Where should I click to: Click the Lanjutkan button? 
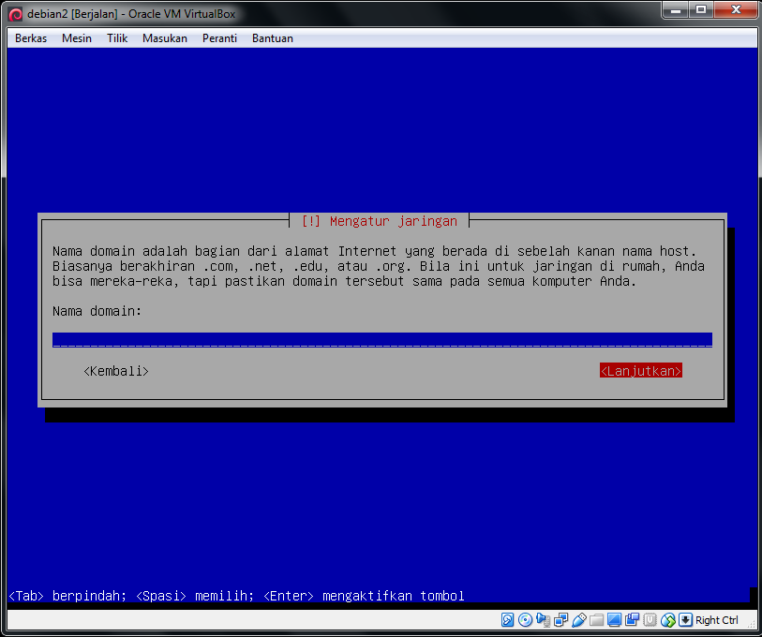tap(640, 371)
